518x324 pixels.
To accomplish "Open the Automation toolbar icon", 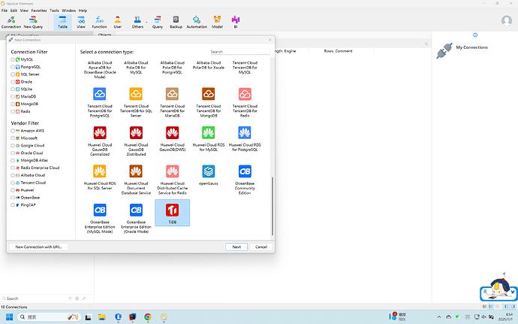I will point(197,22).
